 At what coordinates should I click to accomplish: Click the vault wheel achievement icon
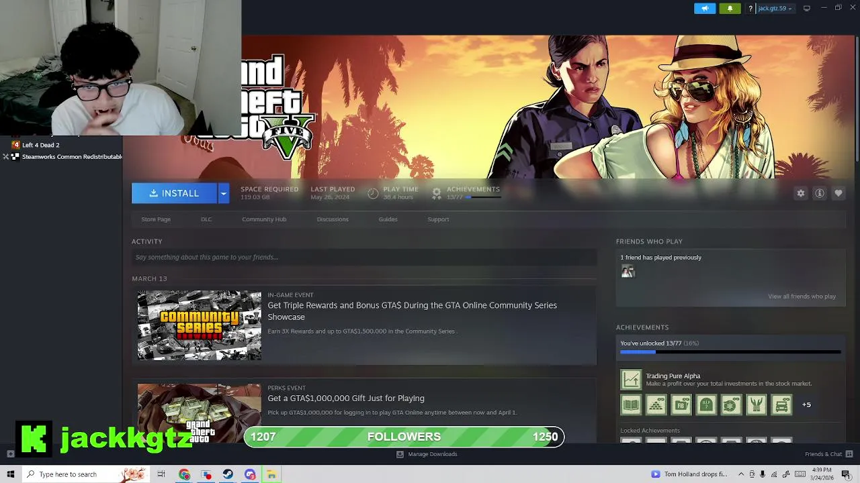[731, 405]
